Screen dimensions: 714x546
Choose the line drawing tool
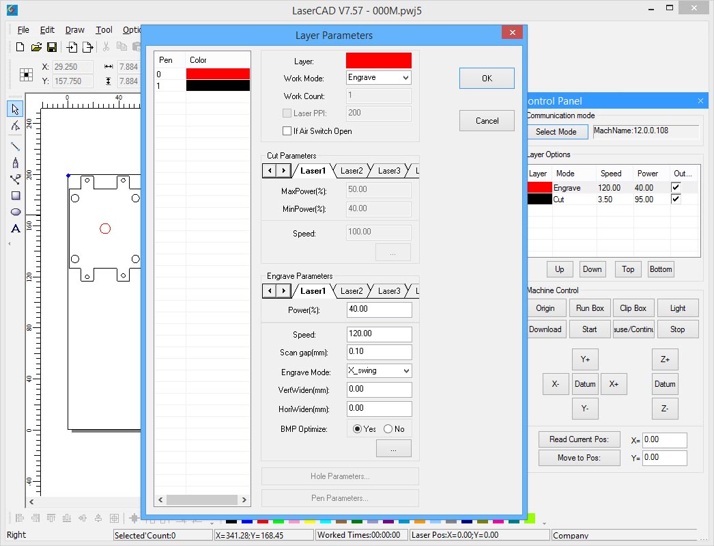tap(16, 146)
